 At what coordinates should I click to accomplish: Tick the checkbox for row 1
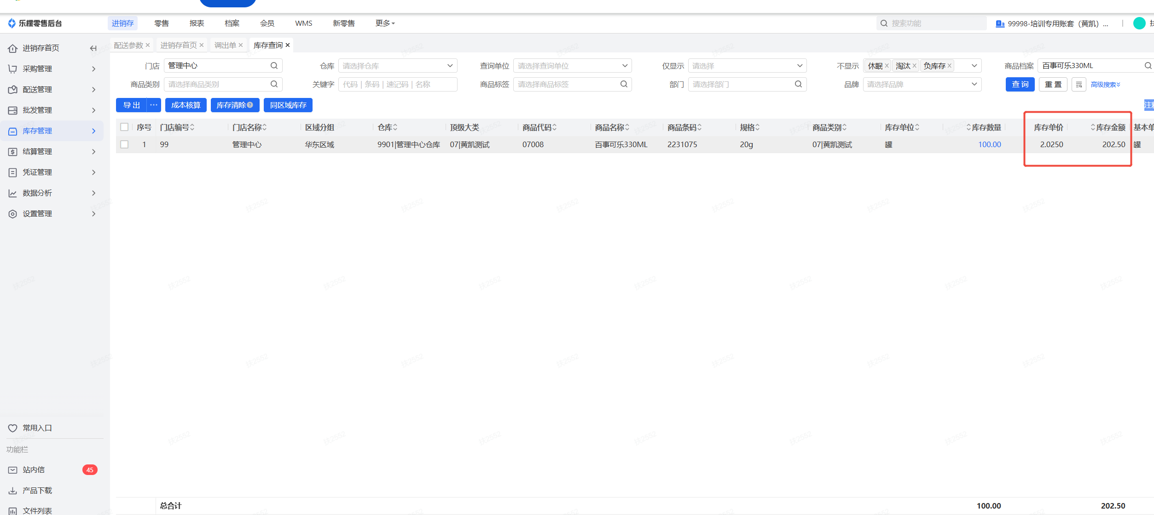click(x=124, y=144)
